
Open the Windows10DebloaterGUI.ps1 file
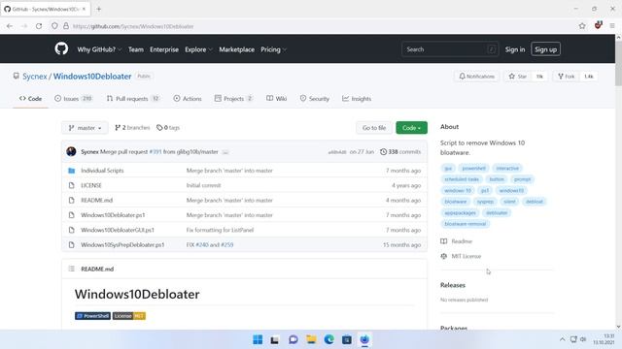click(118, 230)
